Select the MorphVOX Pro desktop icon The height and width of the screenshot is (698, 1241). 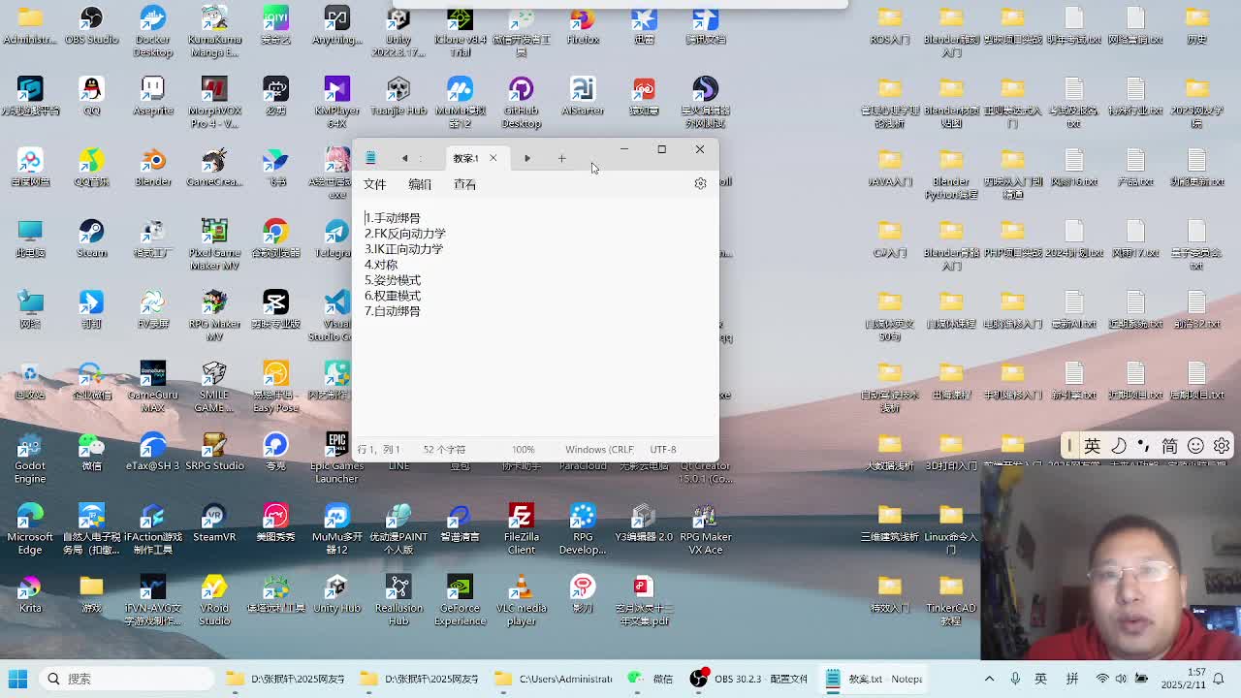pos(214,102)
